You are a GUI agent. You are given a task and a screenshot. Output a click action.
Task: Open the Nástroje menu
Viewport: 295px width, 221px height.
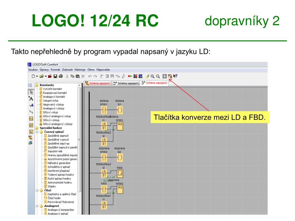(x=80, y=70)
